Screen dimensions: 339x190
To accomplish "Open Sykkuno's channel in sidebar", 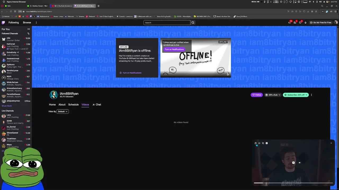I will click(16, 66).
